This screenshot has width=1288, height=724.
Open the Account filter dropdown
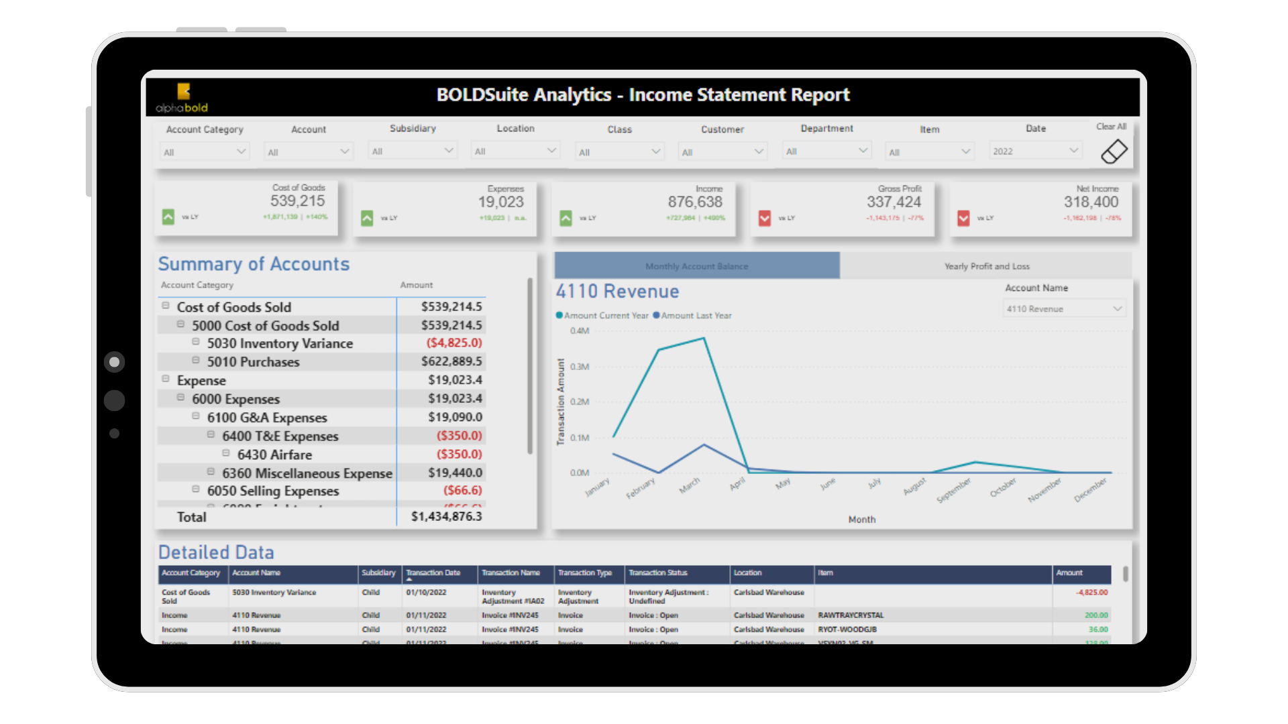point(308,152)
